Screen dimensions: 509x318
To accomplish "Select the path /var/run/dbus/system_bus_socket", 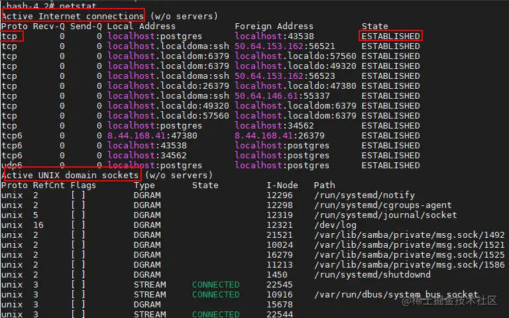I will [x=396, y=295].
